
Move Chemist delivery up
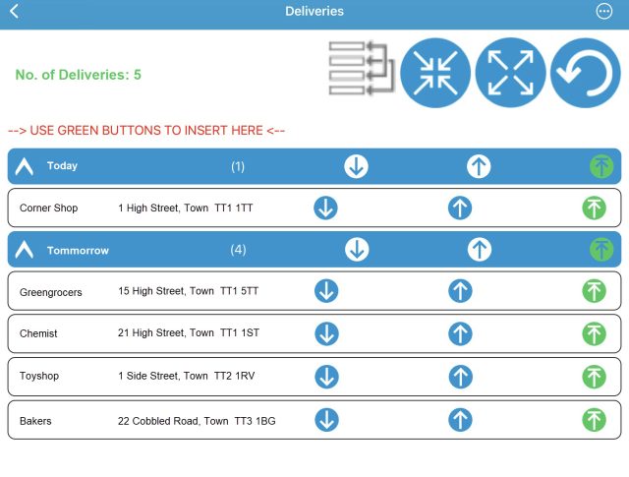click(x=460, y=334)
